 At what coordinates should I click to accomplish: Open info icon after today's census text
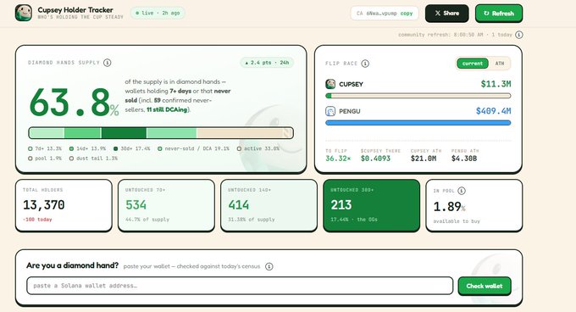point(269,266)
